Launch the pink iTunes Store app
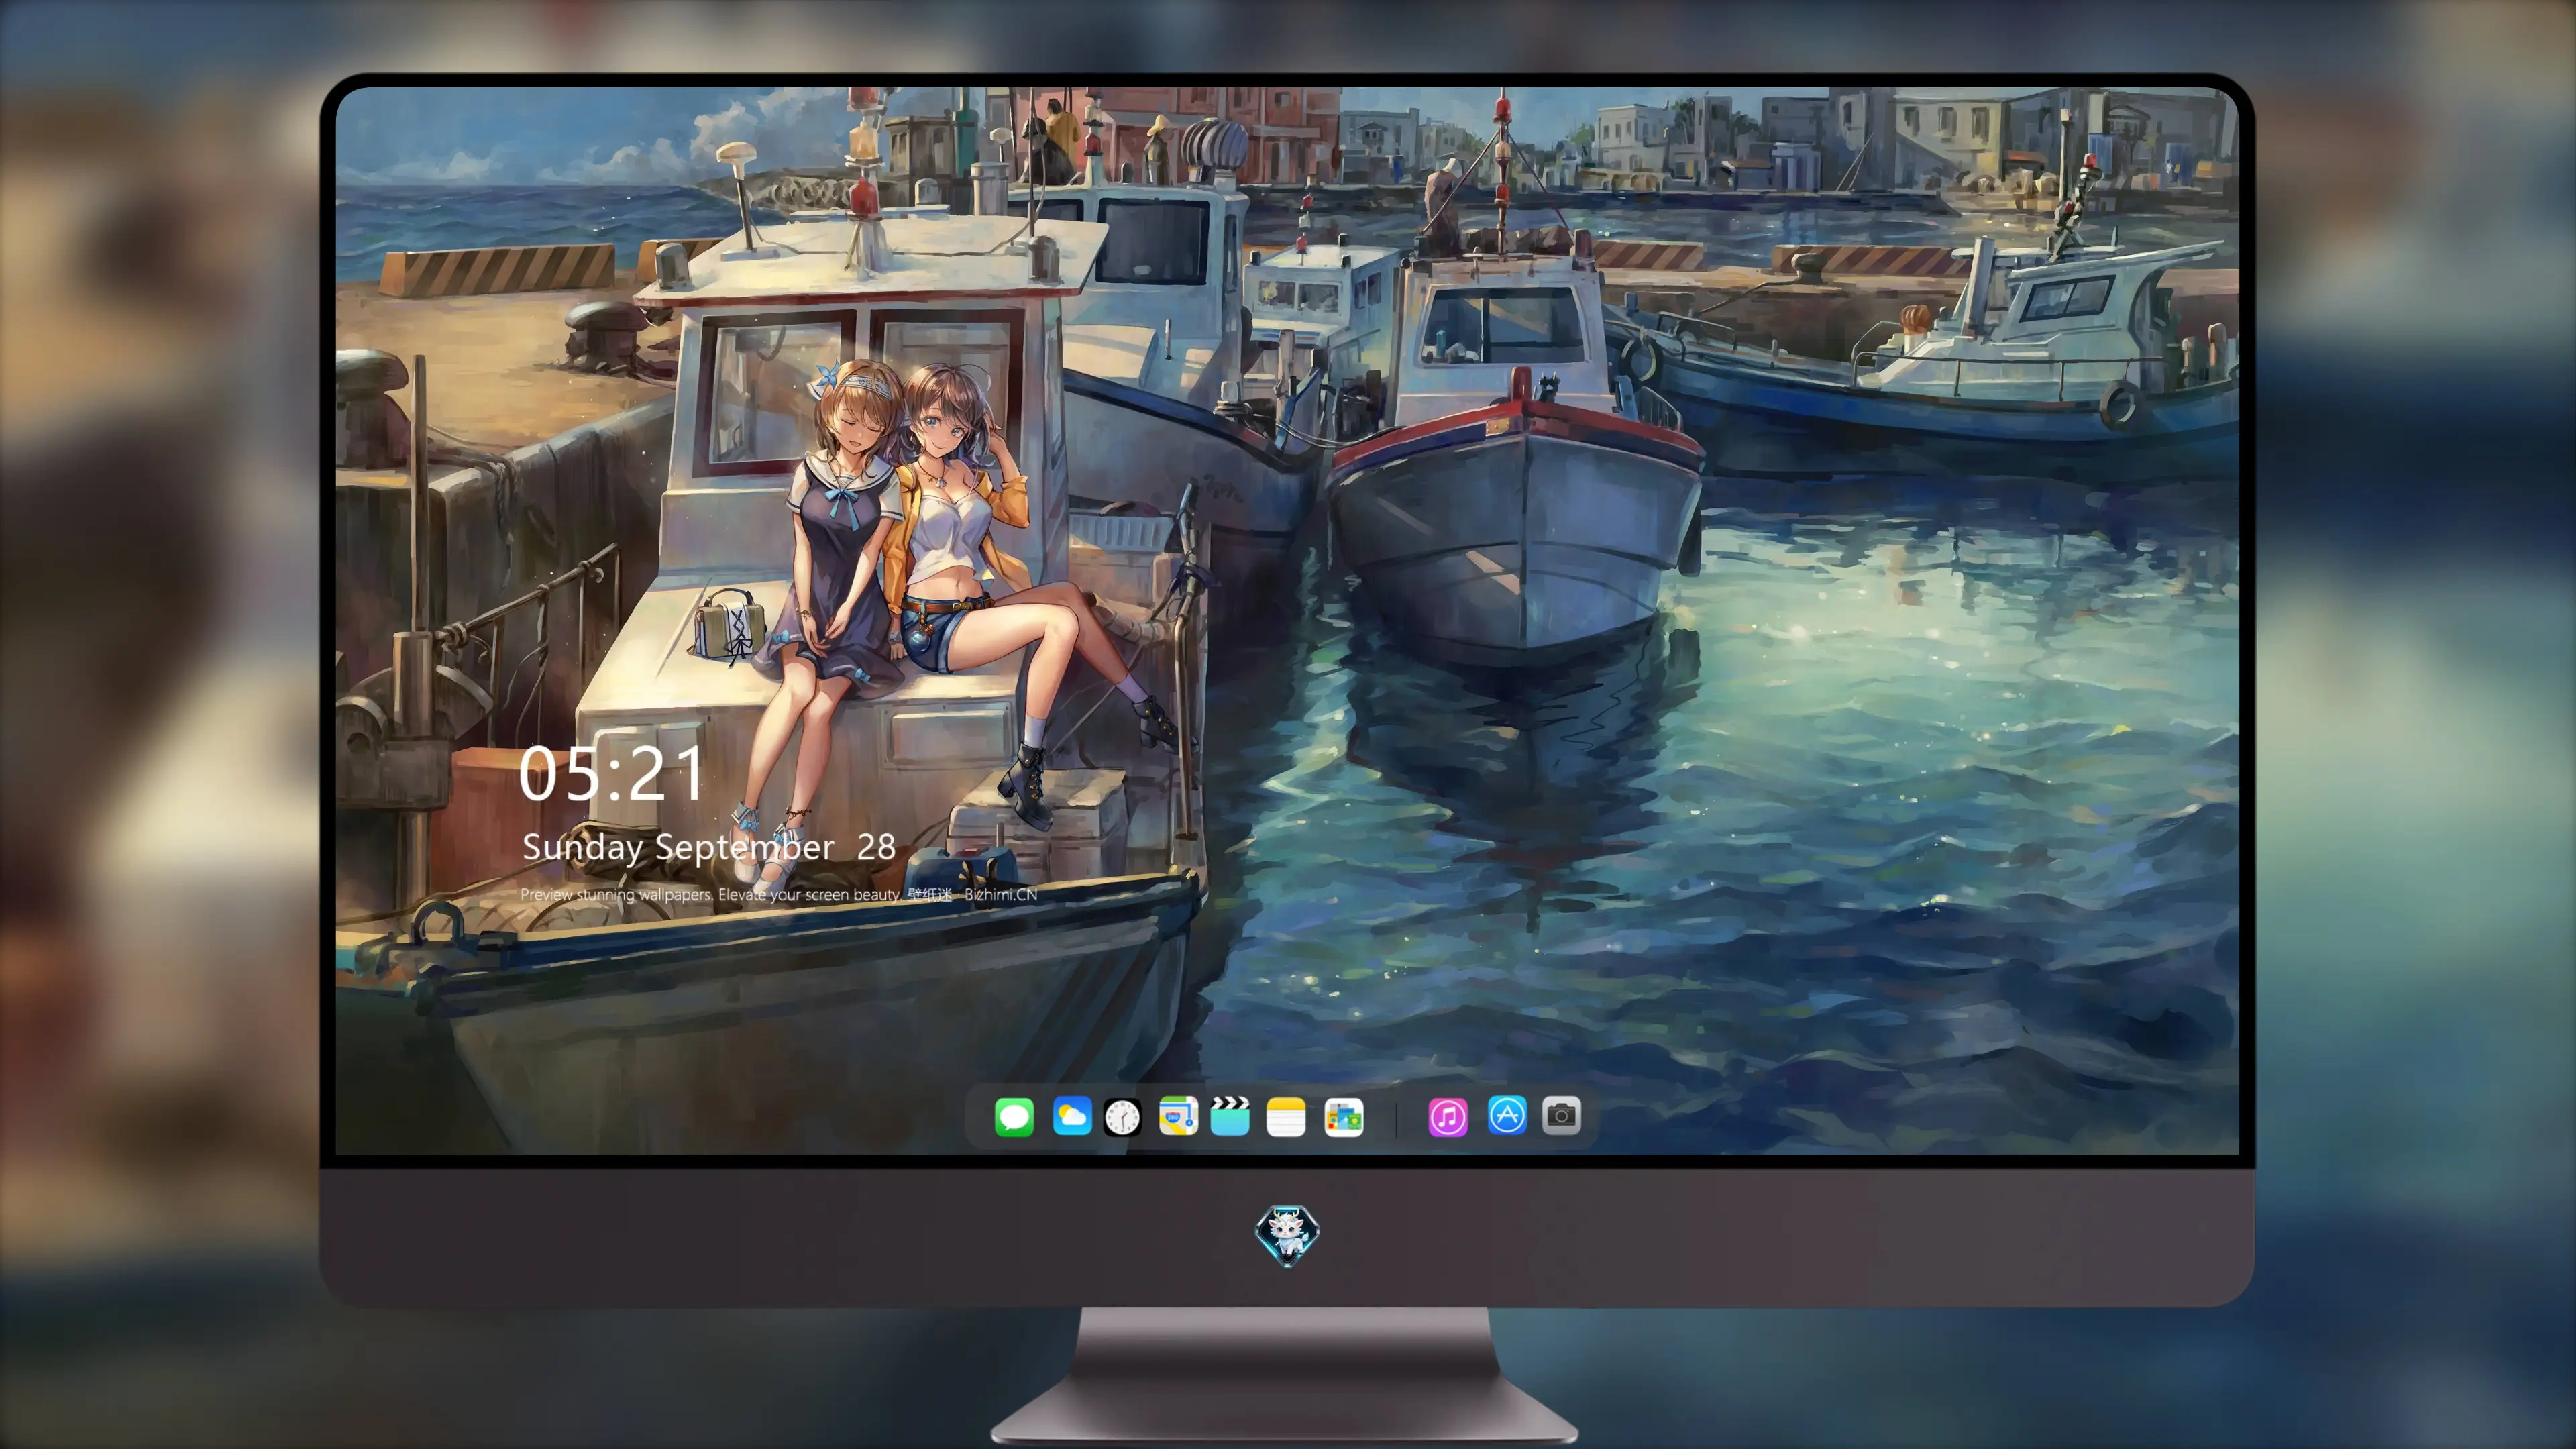 point(1448,1117)
